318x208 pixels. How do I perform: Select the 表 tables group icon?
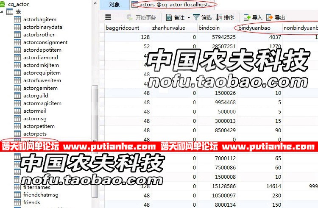coord(9,12)
